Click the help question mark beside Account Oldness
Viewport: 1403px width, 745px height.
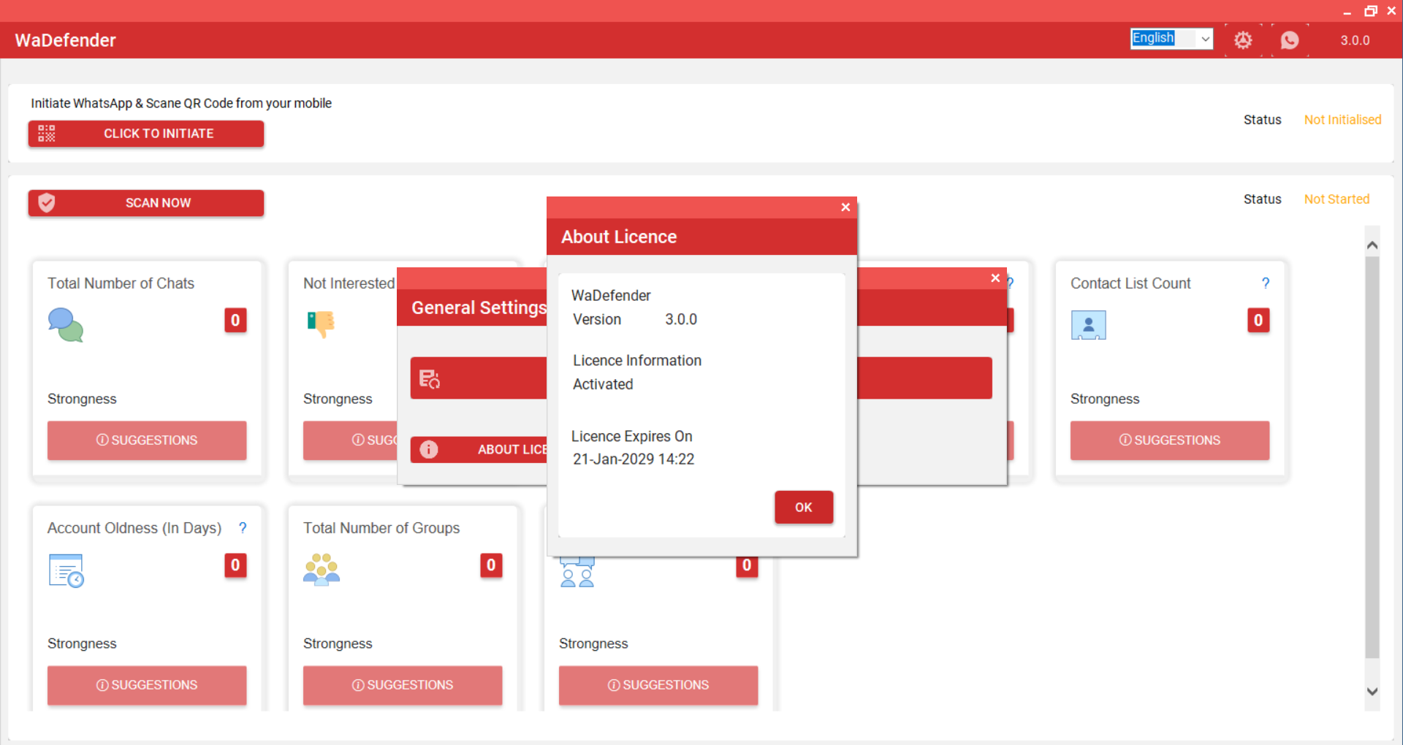pos(243,528)
